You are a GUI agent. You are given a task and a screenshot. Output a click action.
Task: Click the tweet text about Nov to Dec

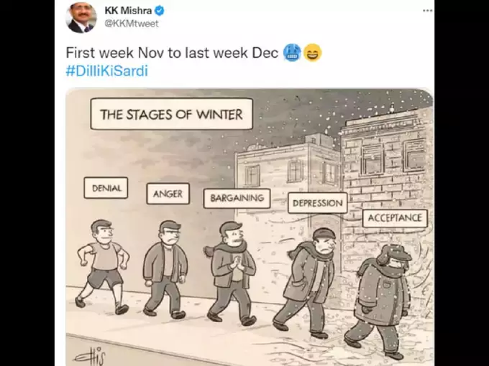pyautogui.click(x=172, y=53)
